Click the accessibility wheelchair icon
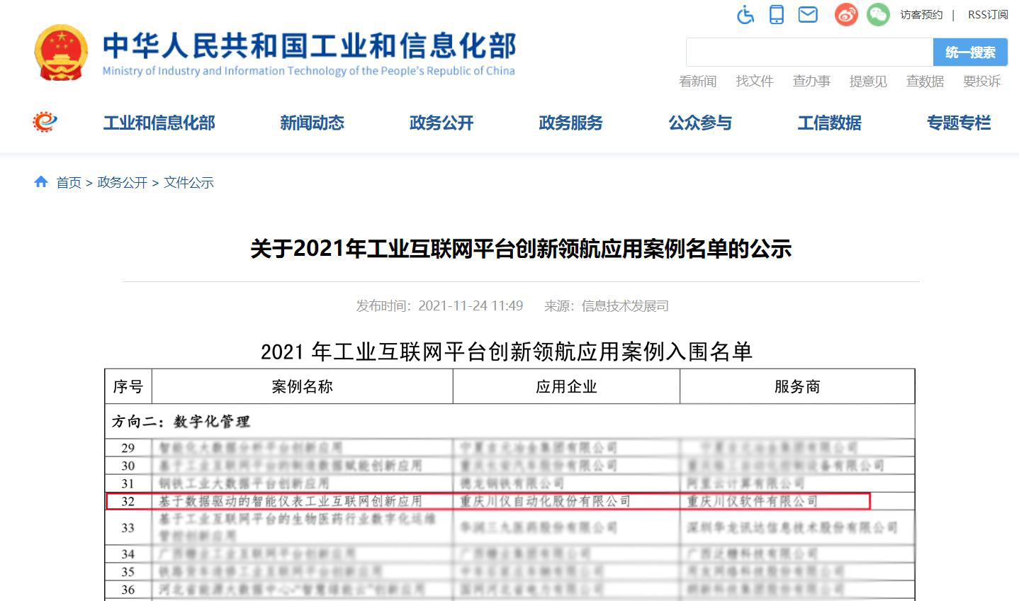Image resolution: width=1019 pixels, height=601 pixels. point(745,14)
